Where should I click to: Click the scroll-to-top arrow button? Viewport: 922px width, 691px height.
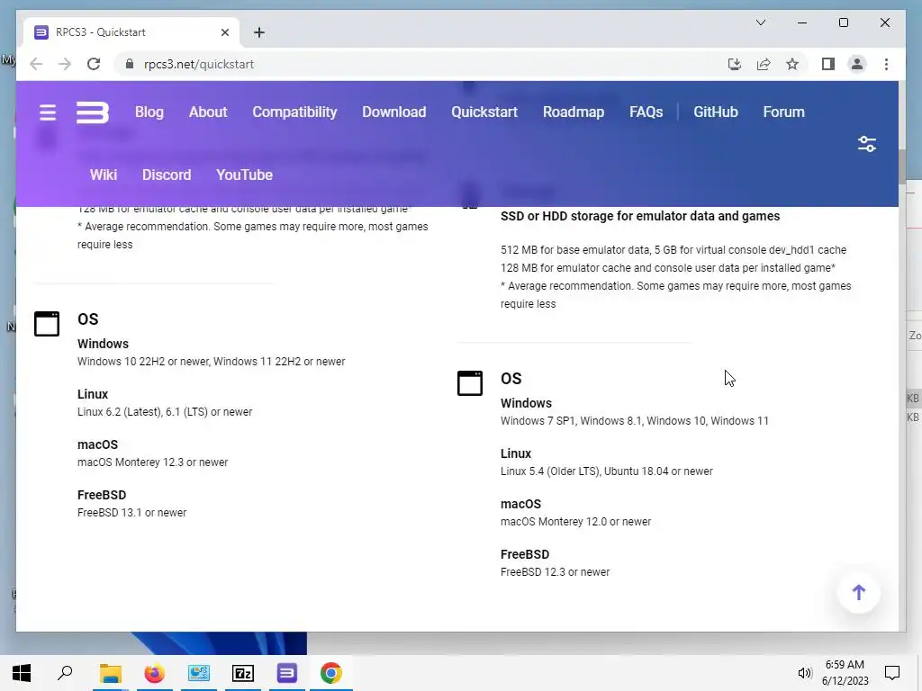[858, 592]
